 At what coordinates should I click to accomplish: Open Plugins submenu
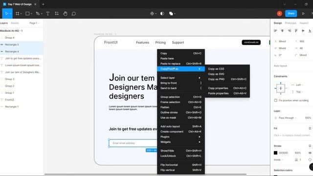181,137
